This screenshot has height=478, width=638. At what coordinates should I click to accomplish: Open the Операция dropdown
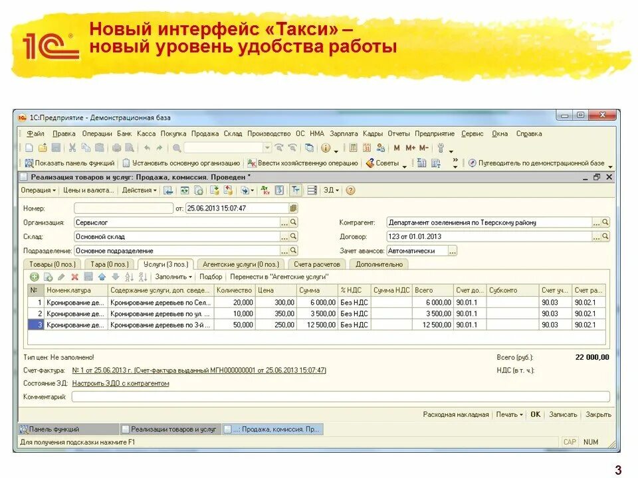point(38,191)
